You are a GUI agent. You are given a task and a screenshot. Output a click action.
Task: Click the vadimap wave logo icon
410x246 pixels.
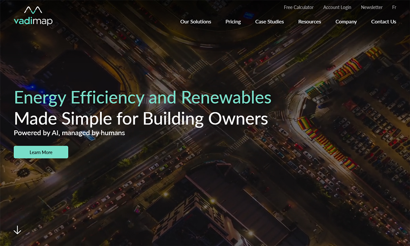coord(33,10)
